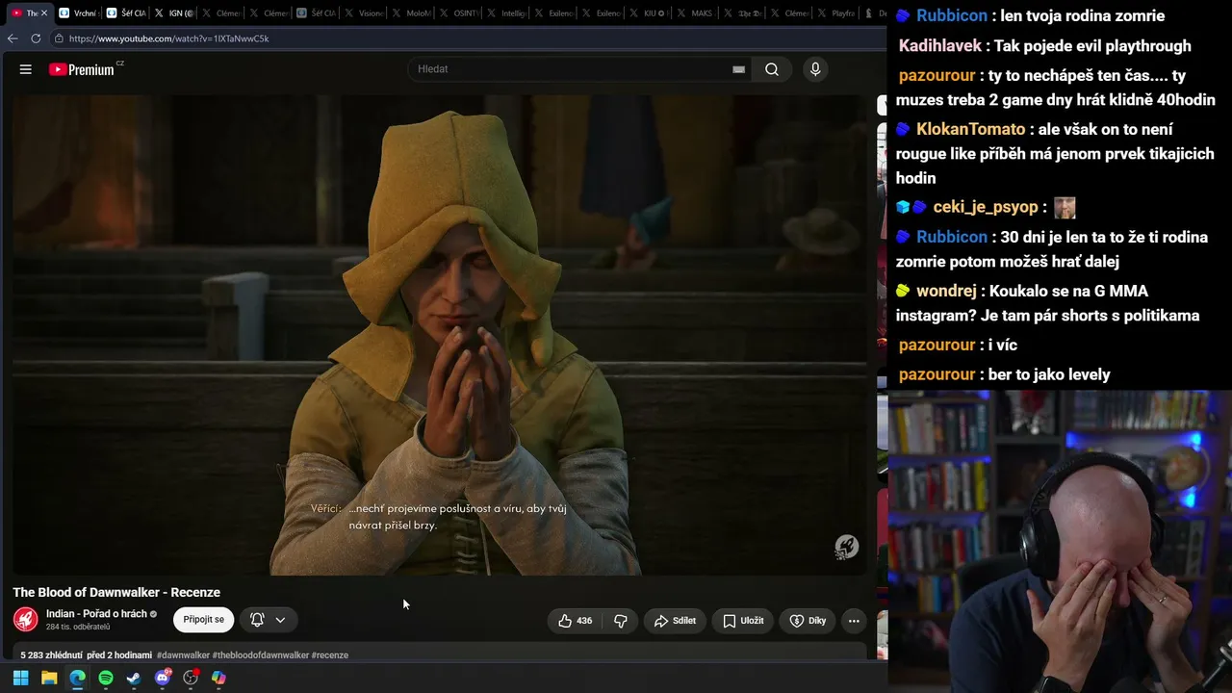Go back with the browser back arrow

click(13, 38)
